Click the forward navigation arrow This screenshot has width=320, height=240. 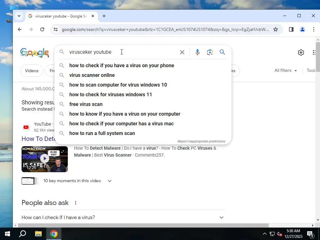(x=31, y=29)
